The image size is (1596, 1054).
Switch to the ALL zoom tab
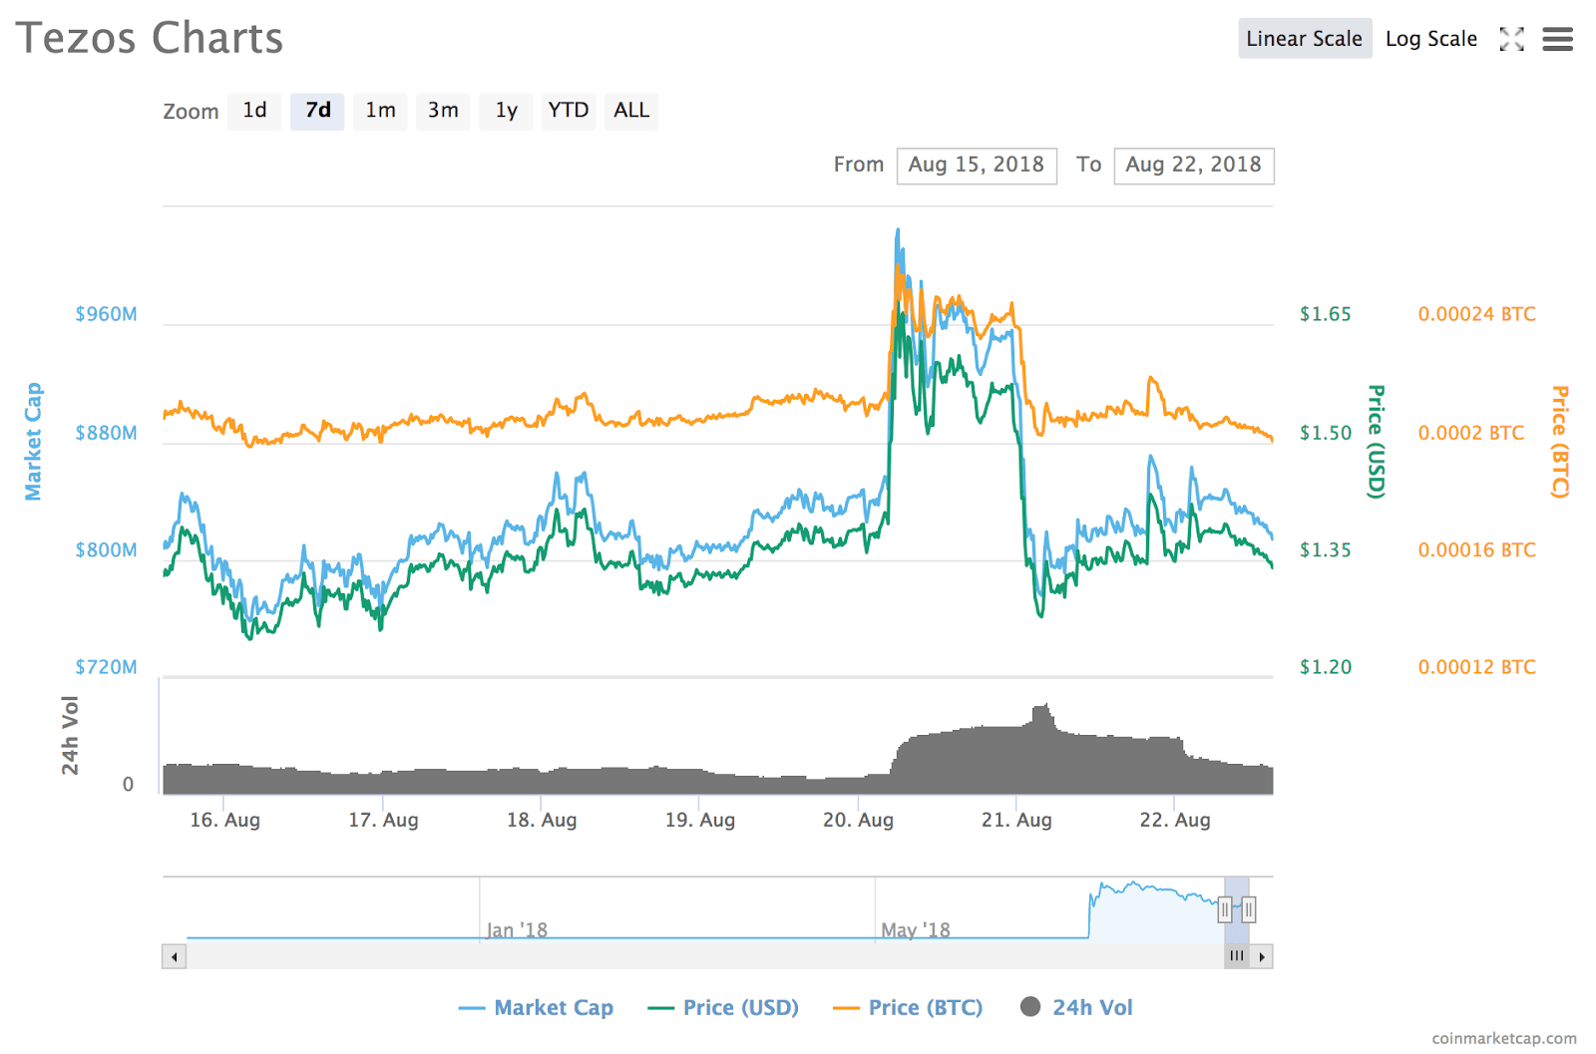pos(630,111)
